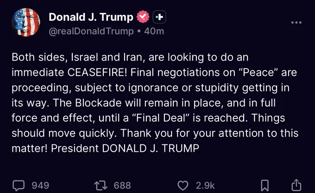Screen dimensions: 315x193
Task: Open the post by clicking its body text
Action: tap(155, 103)
